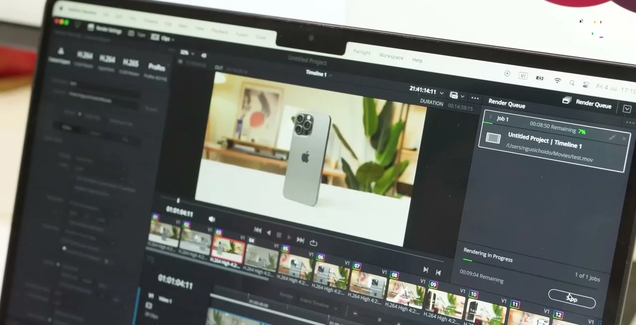Edit Job 1 with the pencil icon

[x=612, y=137]
